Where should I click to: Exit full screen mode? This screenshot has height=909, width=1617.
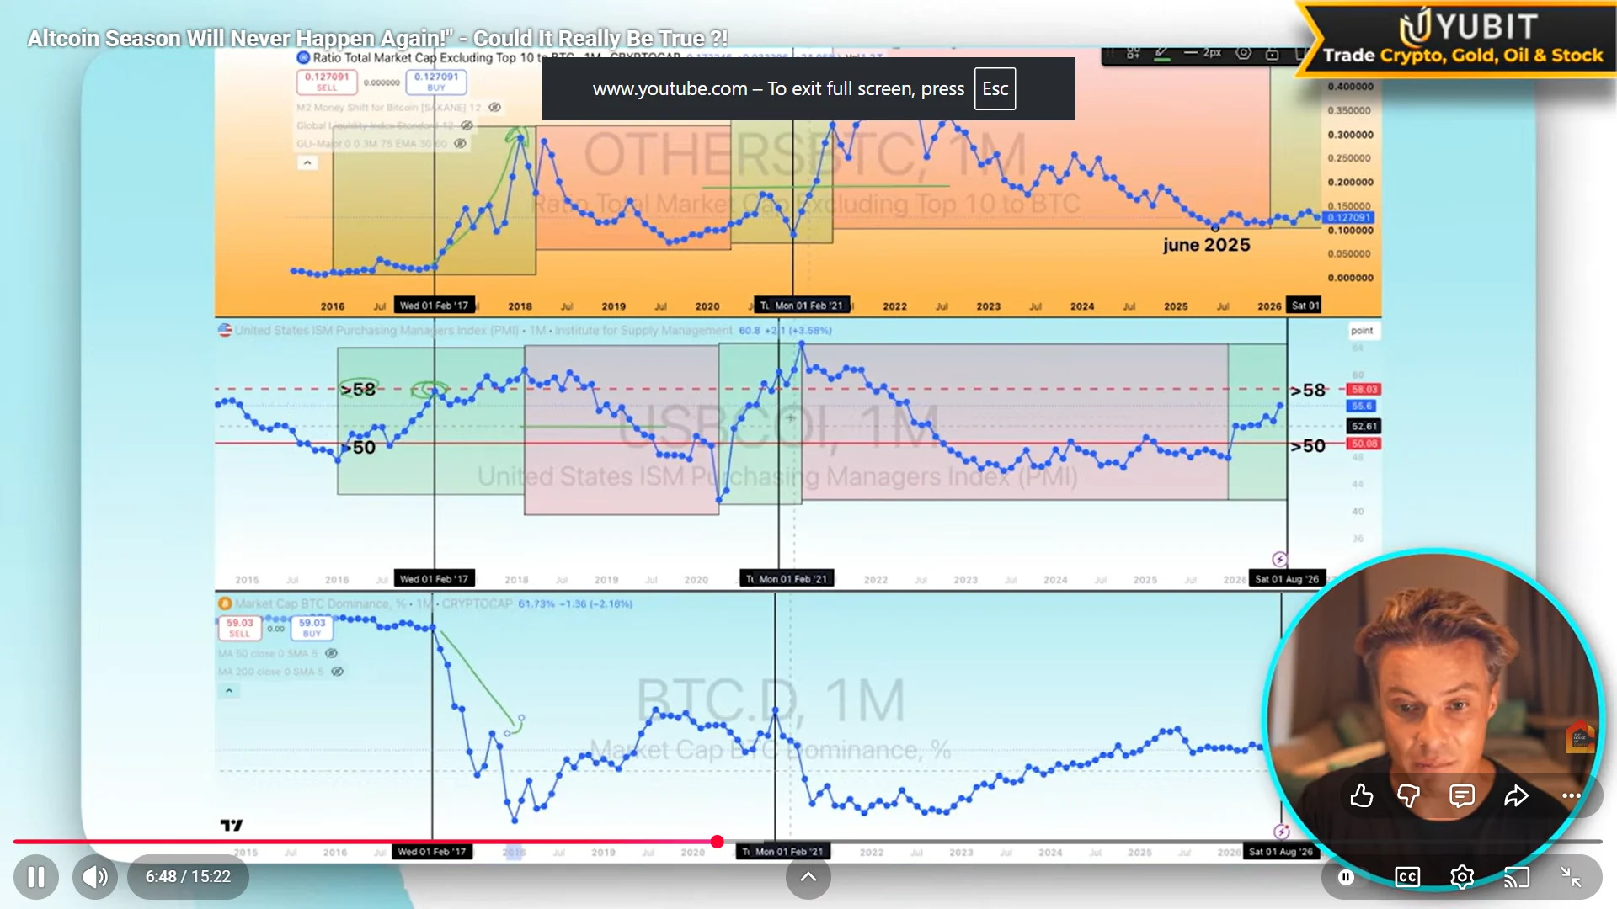[x=1571, y=877]
